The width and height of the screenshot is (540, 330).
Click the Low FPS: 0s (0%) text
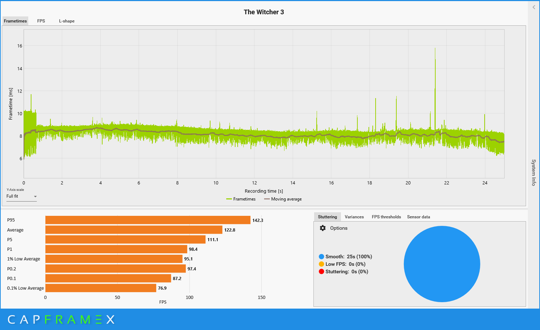[346, 264]
